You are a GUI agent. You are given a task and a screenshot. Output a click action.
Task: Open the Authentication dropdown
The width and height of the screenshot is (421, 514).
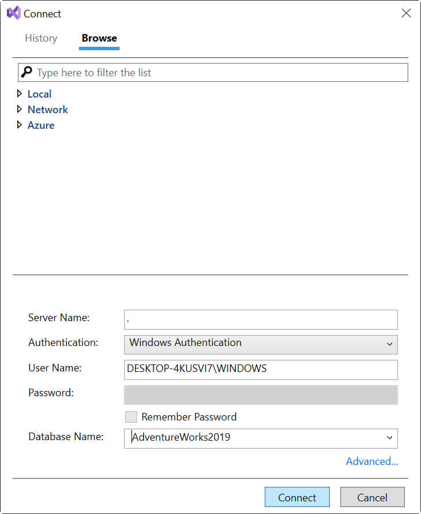pos(261,344)
